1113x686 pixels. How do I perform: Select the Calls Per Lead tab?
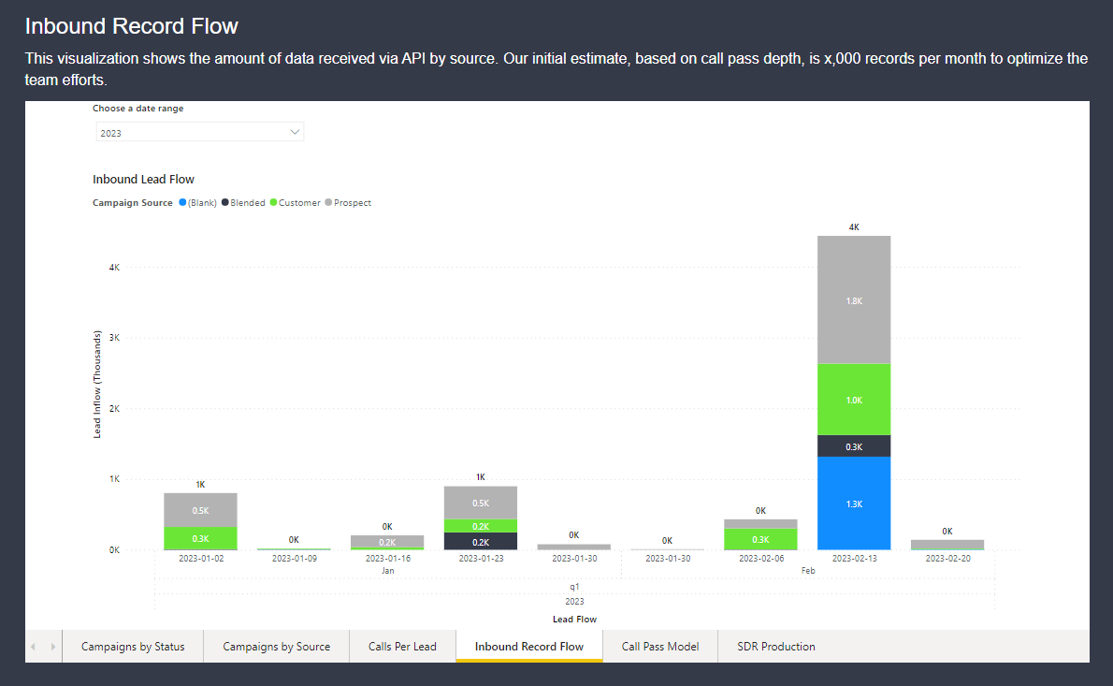point(402,647)
